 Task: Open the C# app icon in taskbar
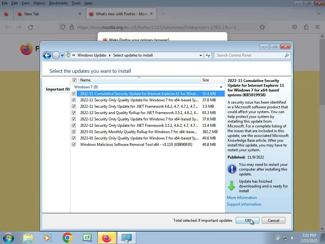click(87, 238)
